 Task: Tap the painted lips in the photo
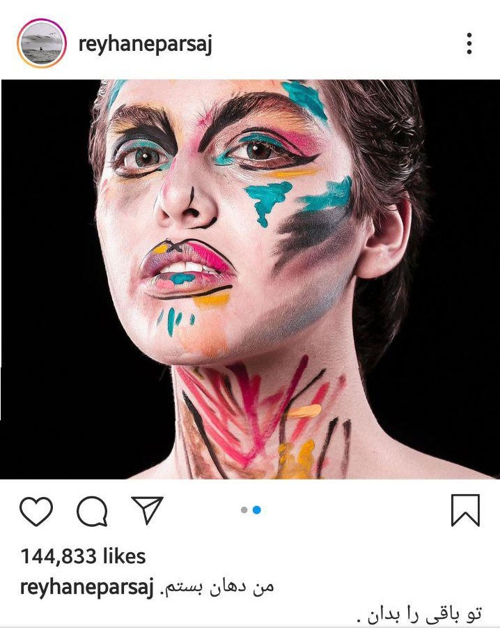coord(187,267)
